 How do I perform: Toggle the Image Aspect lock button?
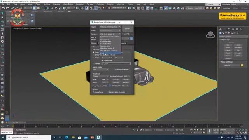pyautogui.click(x=110, y=86)
